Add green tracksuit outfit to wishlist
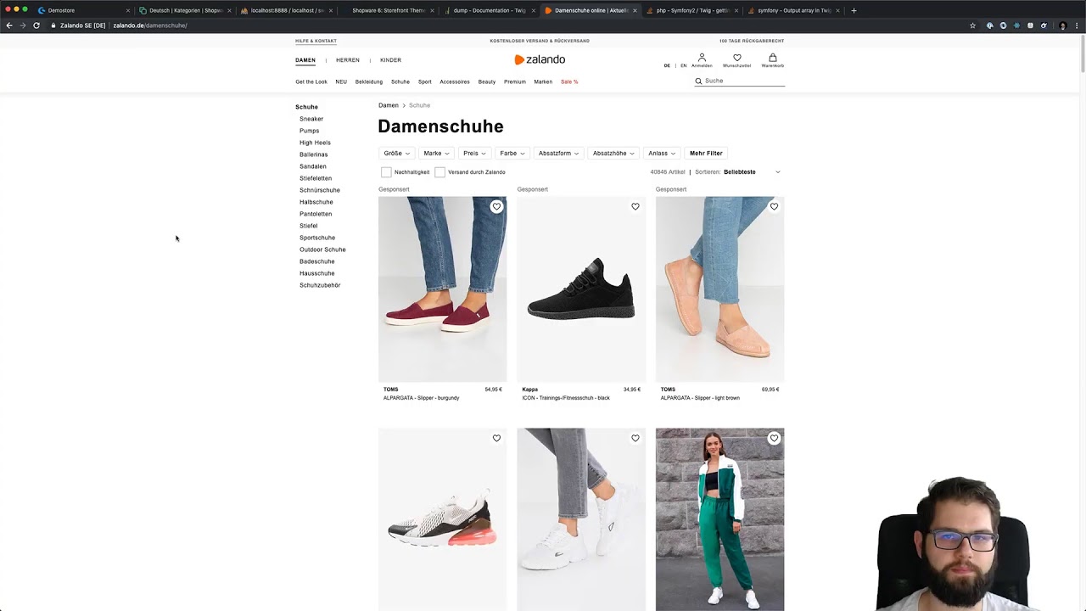The image size is (1086, 611). [774, 438]
